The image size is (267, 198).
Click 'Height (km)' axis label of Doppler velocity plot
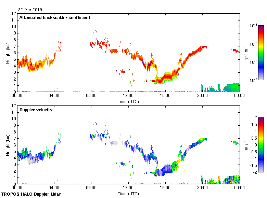[x=8, y=145]
